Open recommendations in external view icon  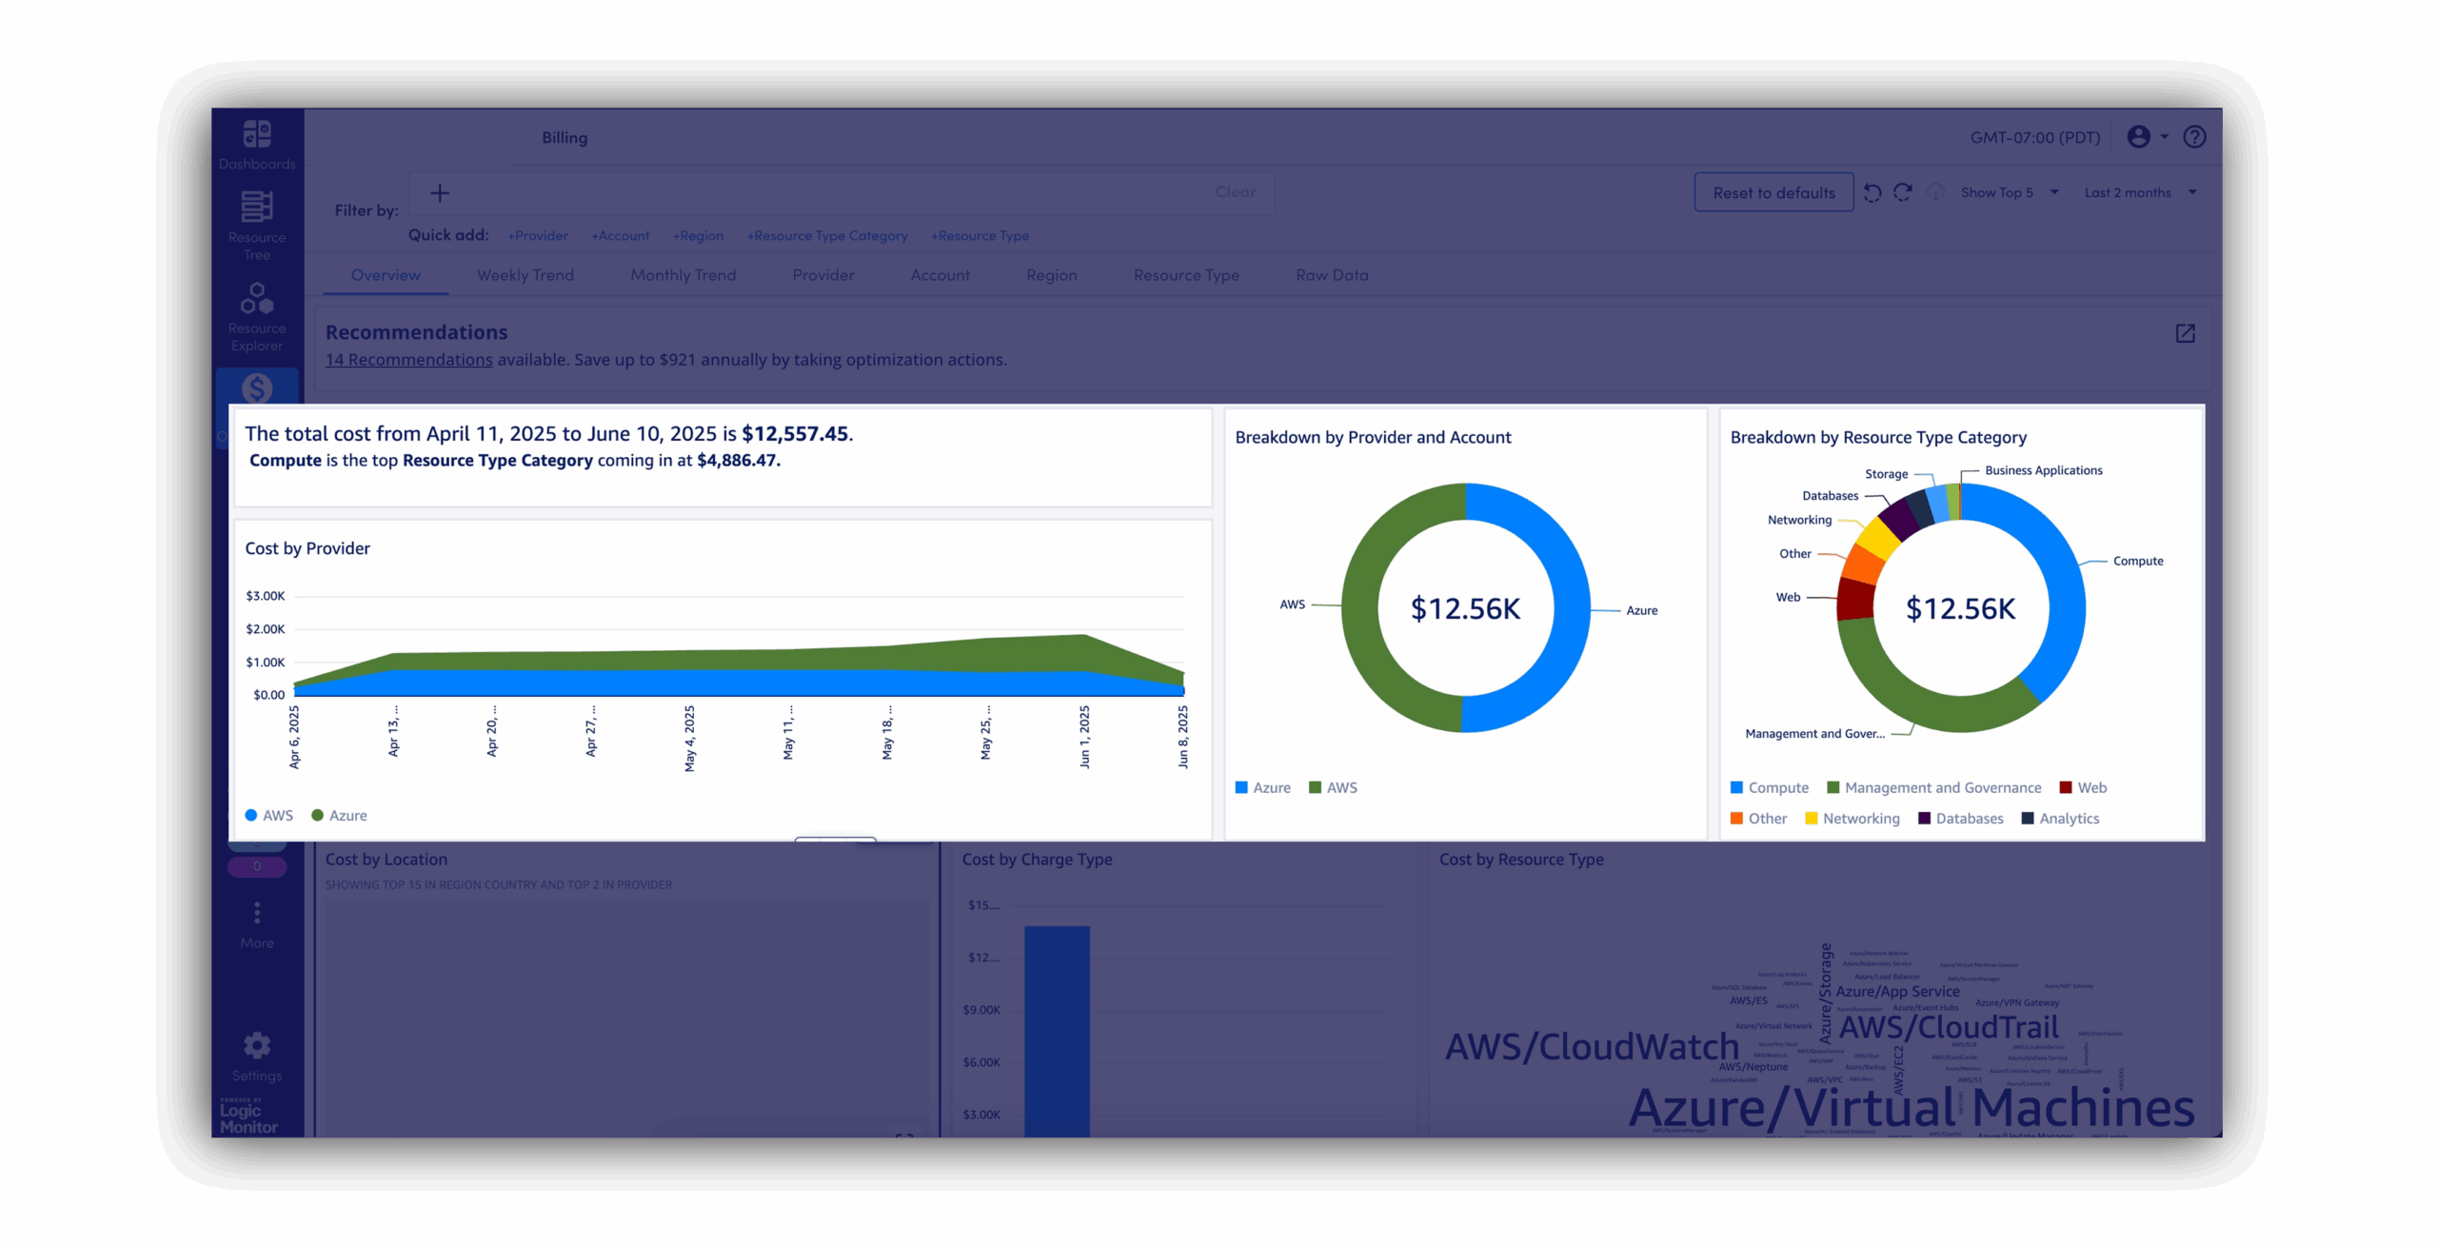tap(2185, 333)
